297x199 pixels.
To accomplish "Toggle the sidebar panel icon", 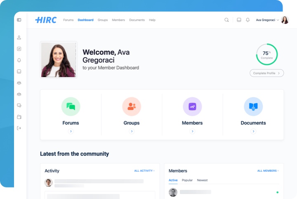I will point(19,20).
